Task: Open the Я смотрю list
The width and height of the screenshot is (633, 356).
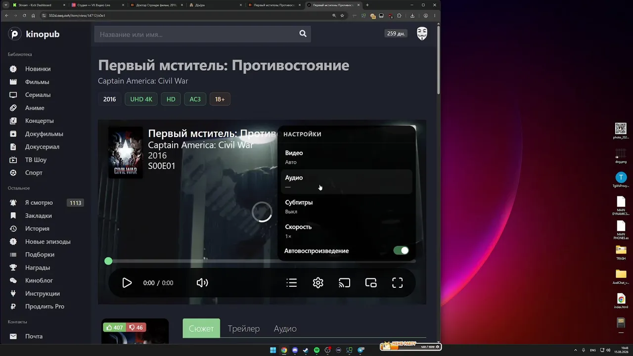Action: pyautogui.click(x=39, y=203)
